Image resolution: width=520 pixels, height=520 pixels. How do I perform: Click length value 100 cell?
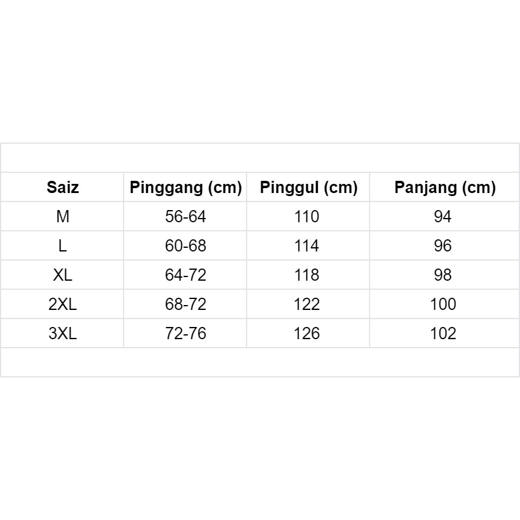pos(443,304)
